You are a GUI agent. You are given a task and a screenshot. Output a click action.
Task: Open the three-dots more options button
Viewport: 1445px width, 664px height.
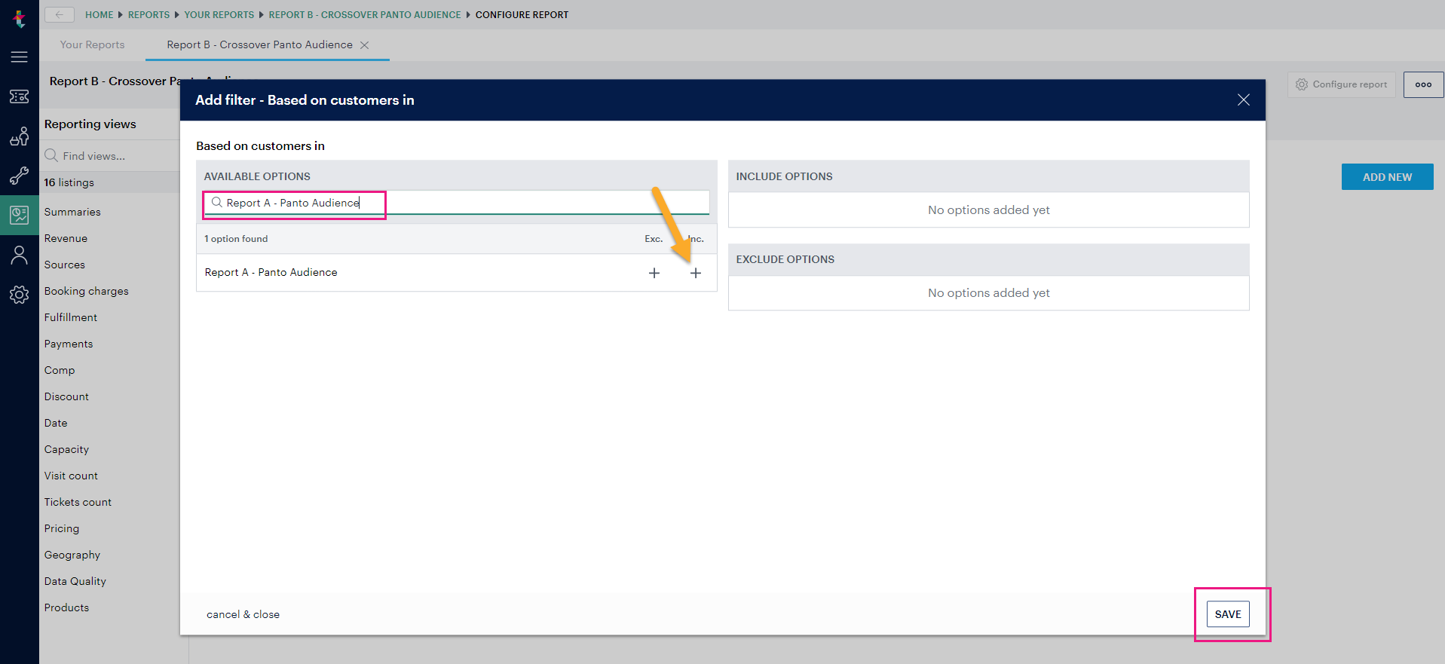[x=1423, y=84]
